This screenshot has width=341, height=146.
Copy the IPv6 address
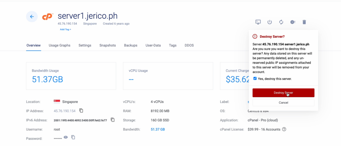tap(113, 120)
